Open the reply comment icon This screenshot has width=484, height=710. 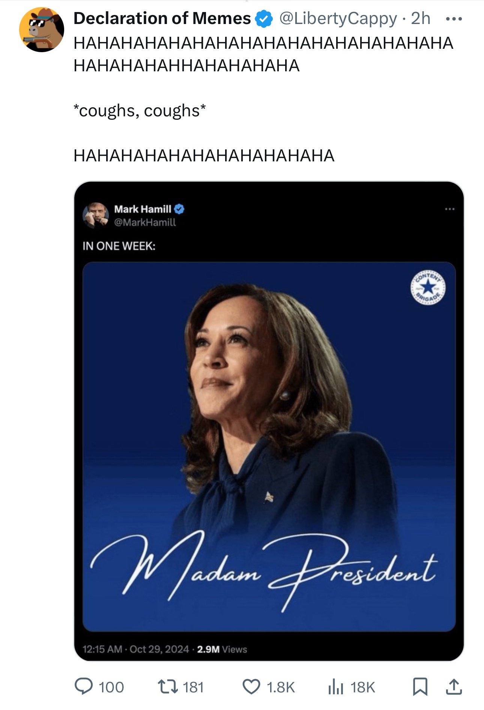(84, 687)
